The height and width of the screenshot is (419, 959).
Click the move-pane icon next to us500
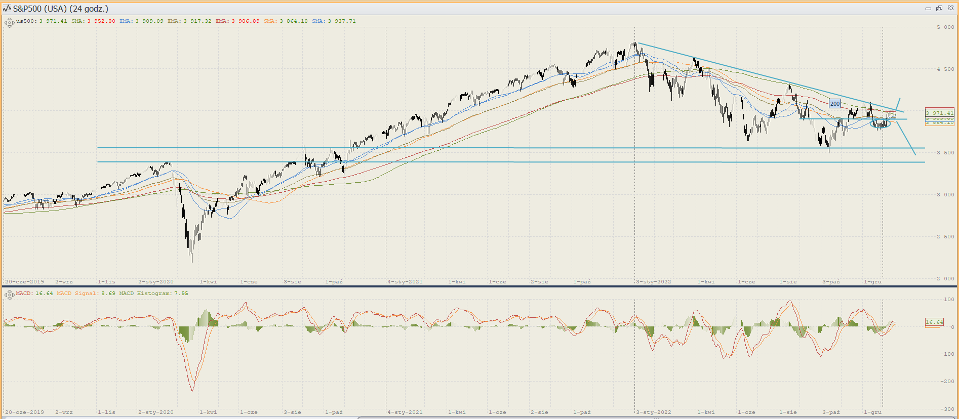pyautogui.click(x=9, y=22)
